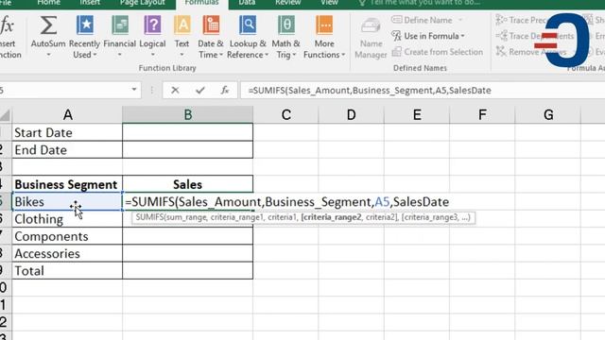Image resolution: width=605 pixels, height=340 pixels.
Task: Click inside the formula bar text
Action: (x=370, y=91)
